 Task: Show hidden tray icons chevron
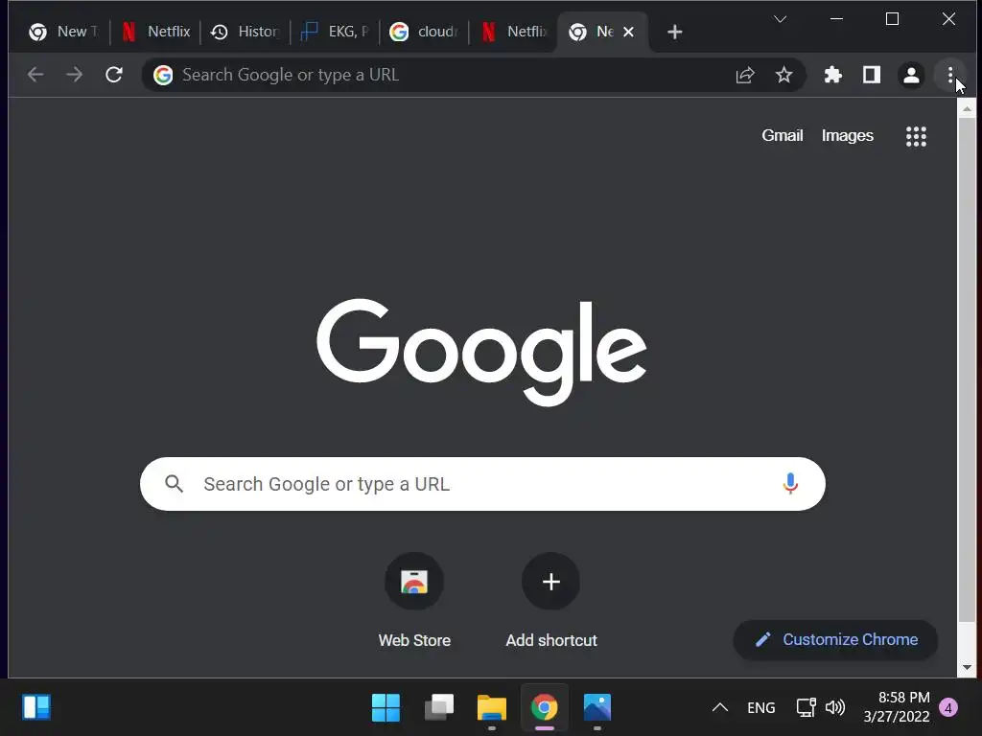[720, 708]
